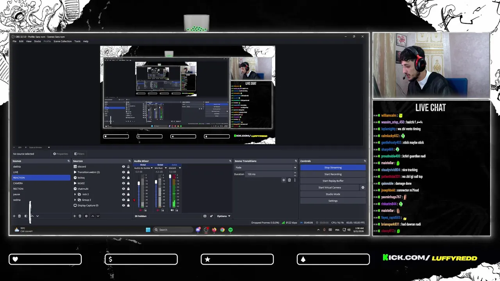500x281 pixels.
Task: Adjust the Audio du bureau volume fader
Action: (x=139, y=183)
